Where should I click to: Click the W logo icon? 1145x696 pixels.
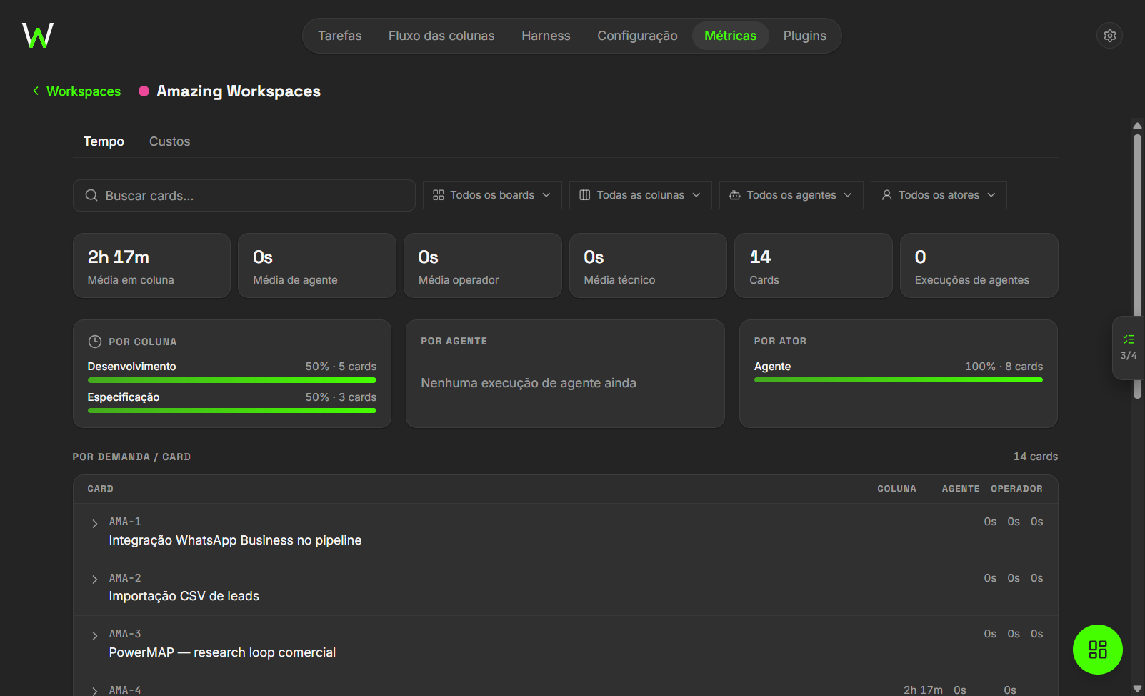[38, 35]
